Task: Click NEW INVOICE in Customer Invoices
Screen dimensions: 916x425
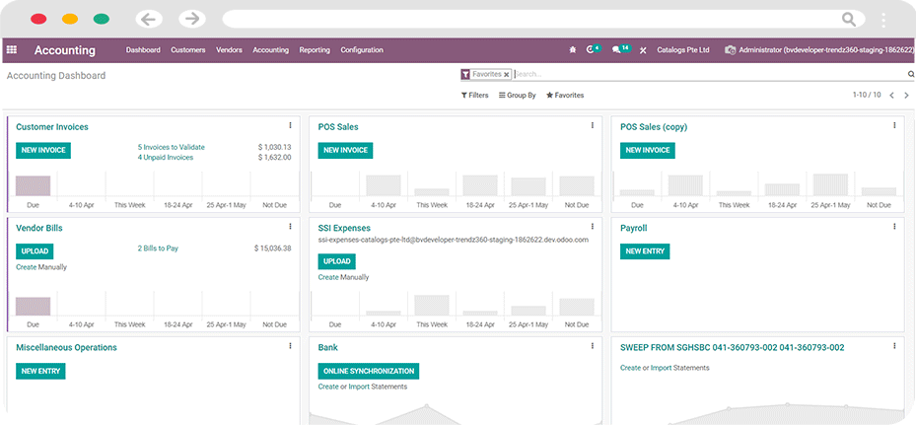Action: 43,150
